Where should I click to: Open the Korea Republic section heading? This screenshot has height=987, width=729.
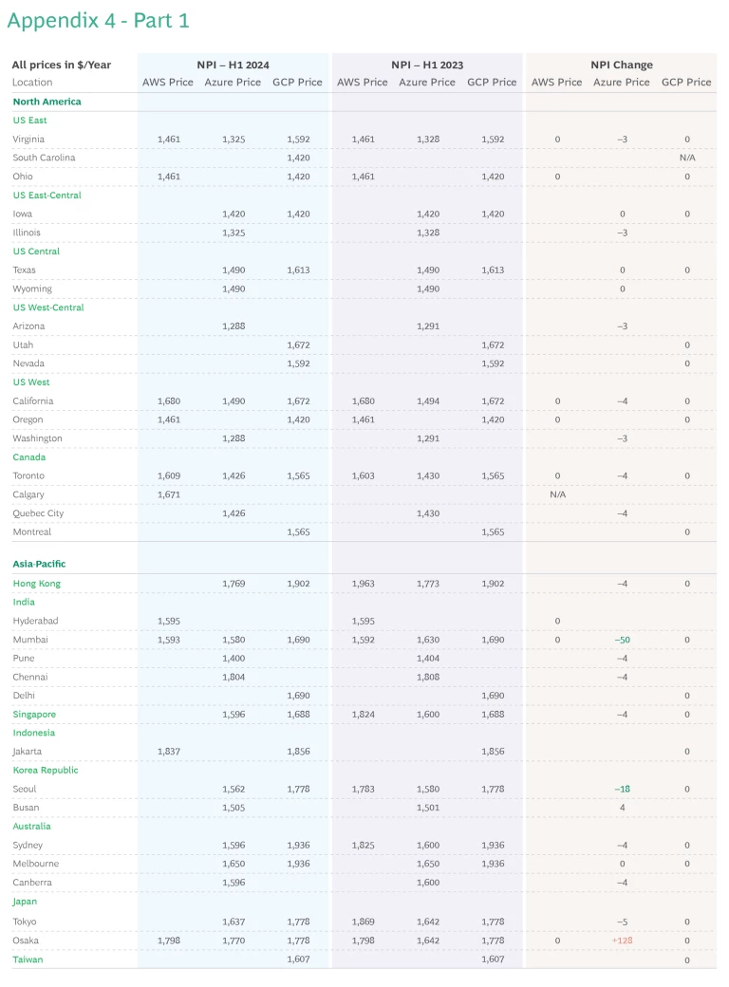pos(46,770)
